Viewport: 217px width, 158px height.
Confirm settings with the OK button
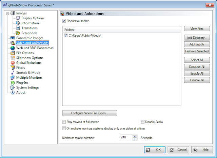155,150
